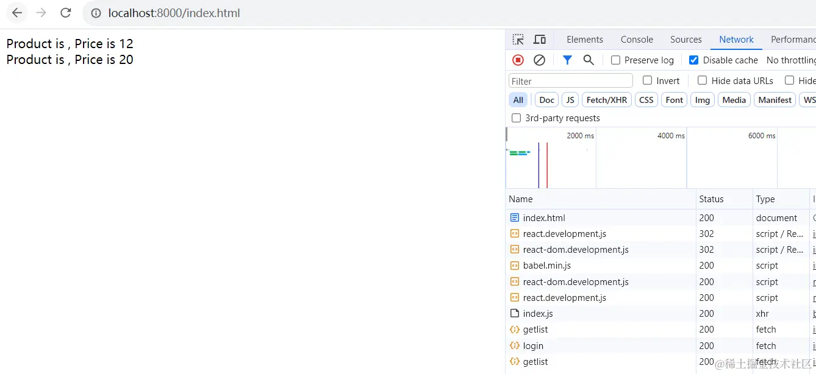Image resolution: width=816 pixels, height=374 pixels.
Task: Click page text 'Product is , Price is 20'
Action: click(x=70, y=60)
